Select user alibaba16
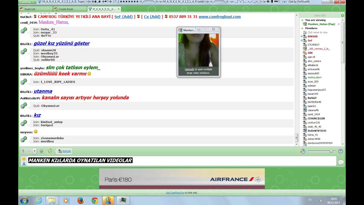This screenshot has width=364, height=205. coord(313,65)
